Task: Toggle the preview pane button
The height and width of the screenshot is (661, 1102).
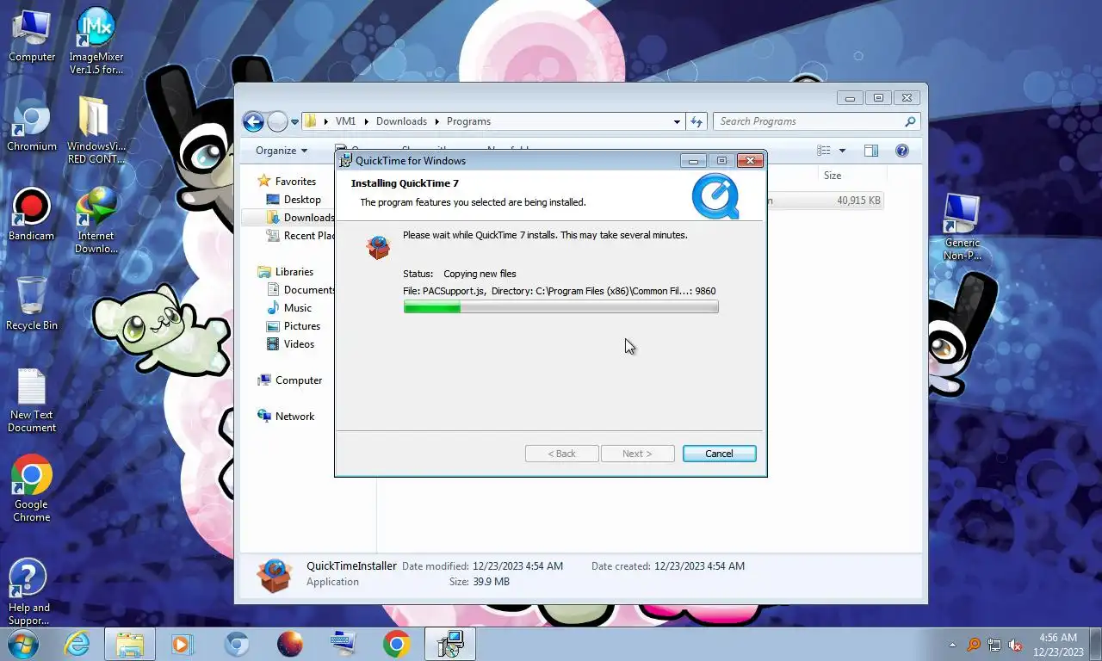Action: click(x=871, y=151)
